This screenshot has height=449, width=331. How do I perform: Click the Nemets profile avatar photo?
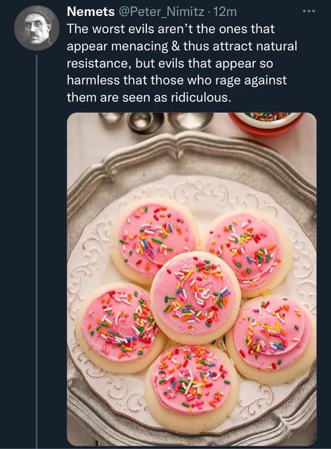point(36,28)
